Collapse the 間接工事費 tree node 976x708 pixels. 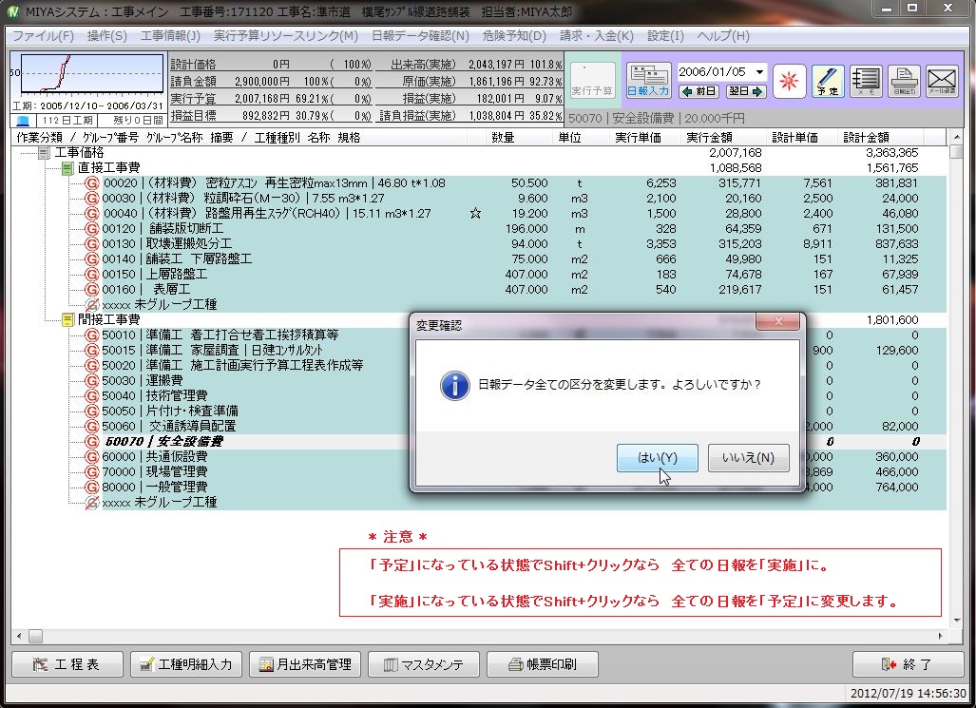point(67,320)
